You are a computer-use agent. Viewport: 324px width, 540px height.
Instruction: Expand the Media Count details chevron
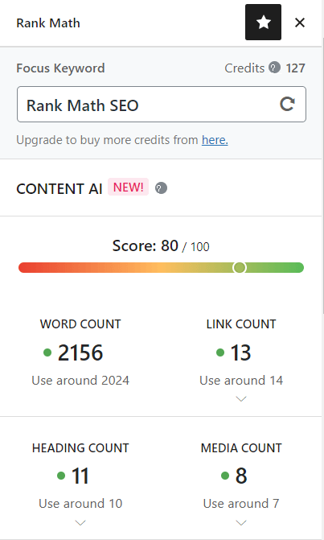(241, 523)
